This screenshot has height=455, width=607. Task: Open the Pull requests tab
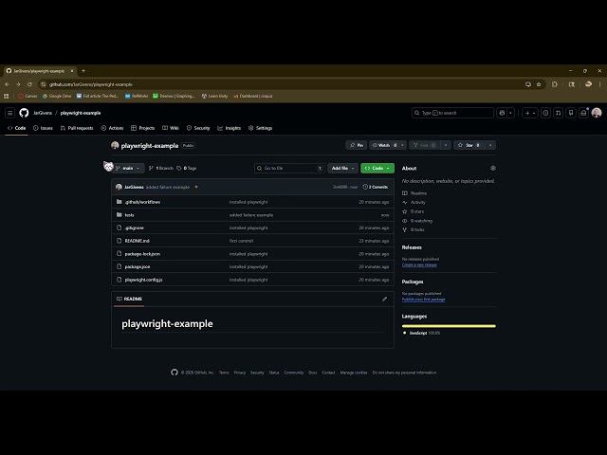click(x=77, y=128)
